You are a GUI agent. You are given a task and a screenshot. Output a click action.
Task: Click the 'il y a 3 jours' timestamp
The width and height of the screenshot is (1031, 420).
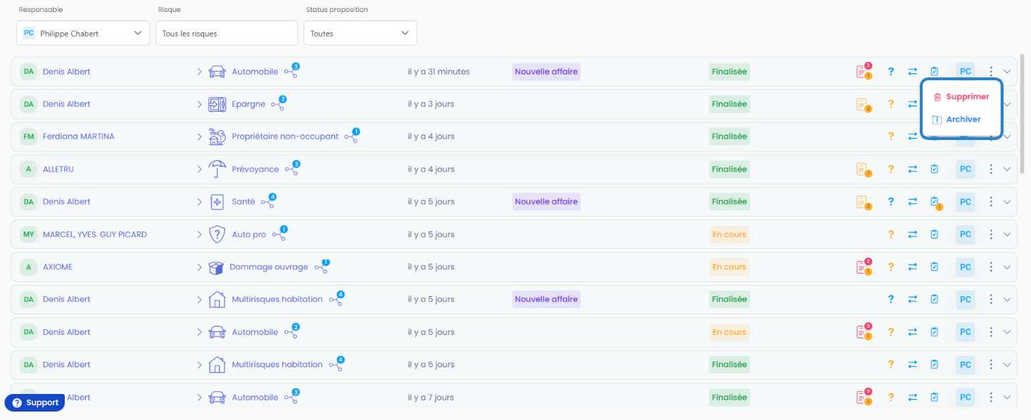(431, 104)
